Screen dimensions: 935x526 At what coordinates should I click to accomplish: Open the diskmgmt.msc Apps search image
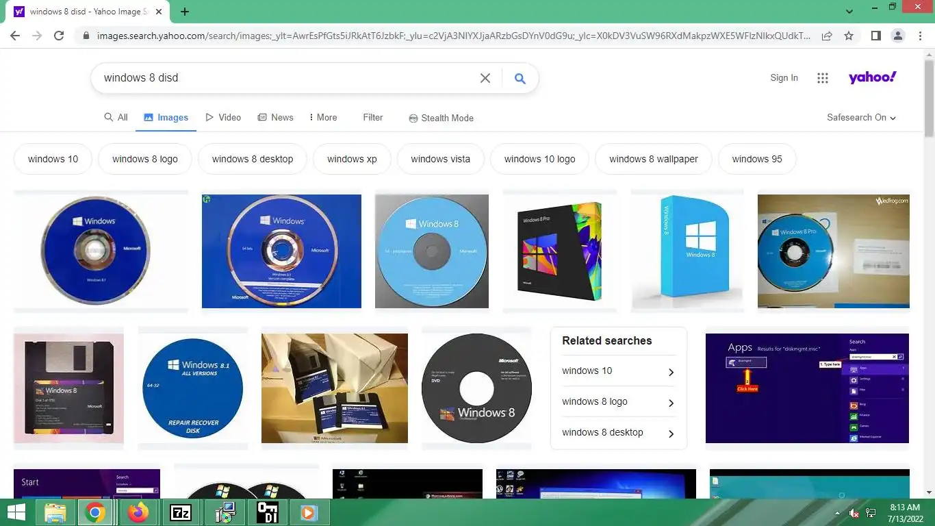[807, 388]
